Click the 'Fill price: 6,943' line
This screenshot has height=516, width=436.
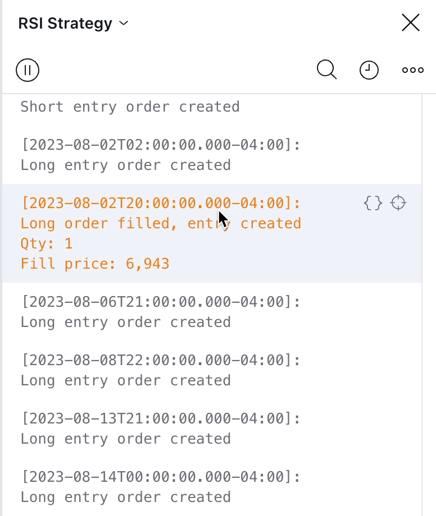95,264
